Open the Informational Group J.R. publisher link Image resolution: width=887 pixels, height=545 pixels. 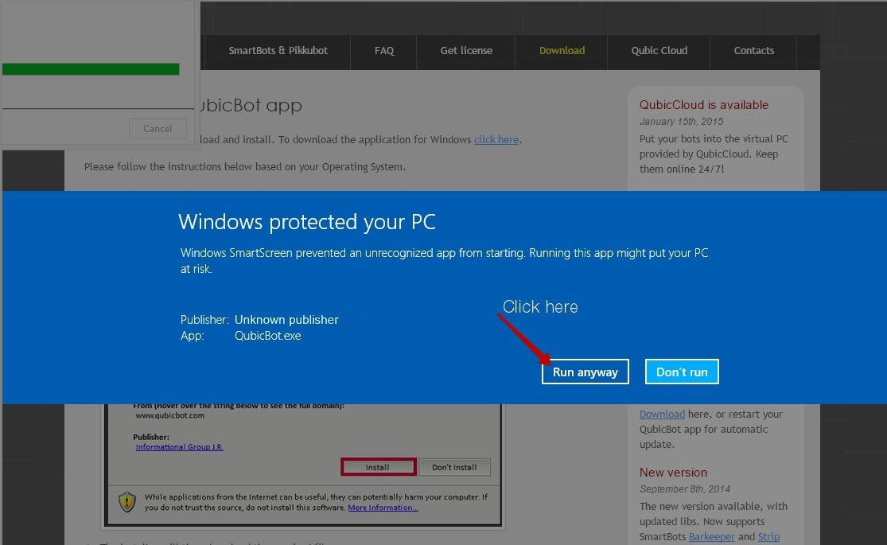[x=179, y=447]
